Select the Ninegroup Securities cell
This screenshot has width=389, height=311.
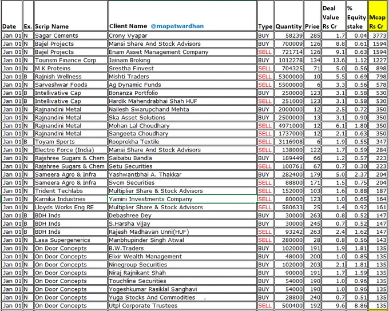pyautogui.click(x=182, y=264)
